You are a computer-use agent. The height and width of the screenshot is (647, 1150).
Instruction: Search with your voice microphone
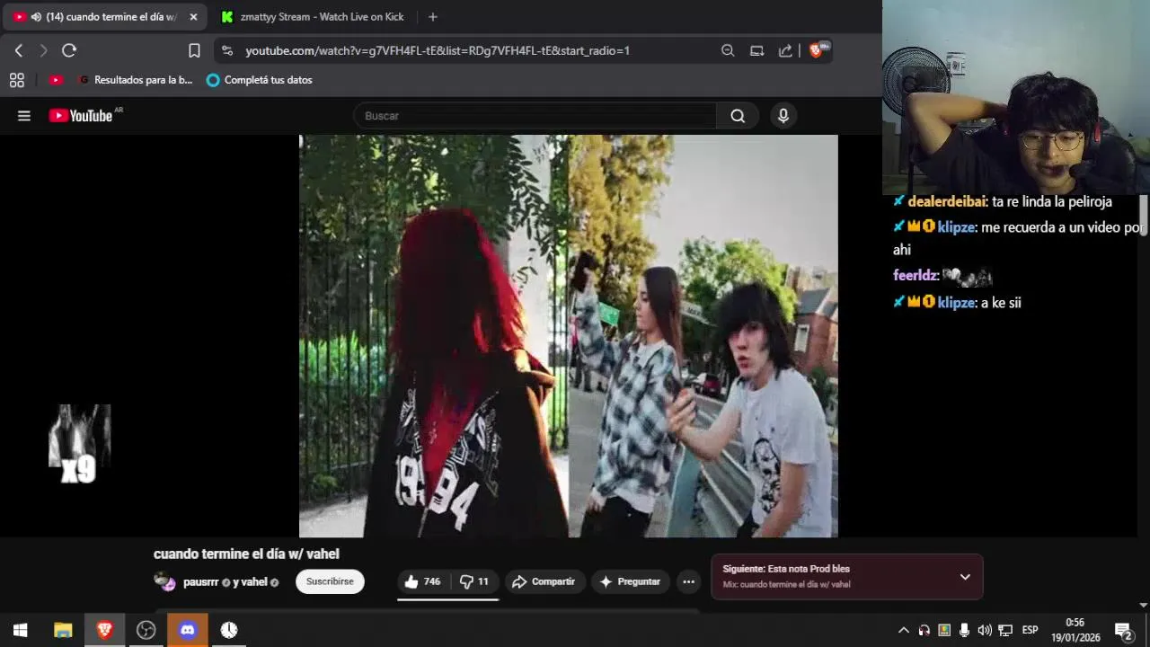pyautogui.click(x=783, y=115)
